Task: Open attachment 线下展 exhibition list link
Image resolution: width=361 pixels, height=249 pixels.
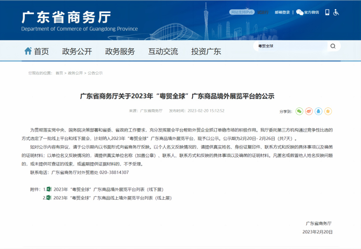Action: coord(107,189)
